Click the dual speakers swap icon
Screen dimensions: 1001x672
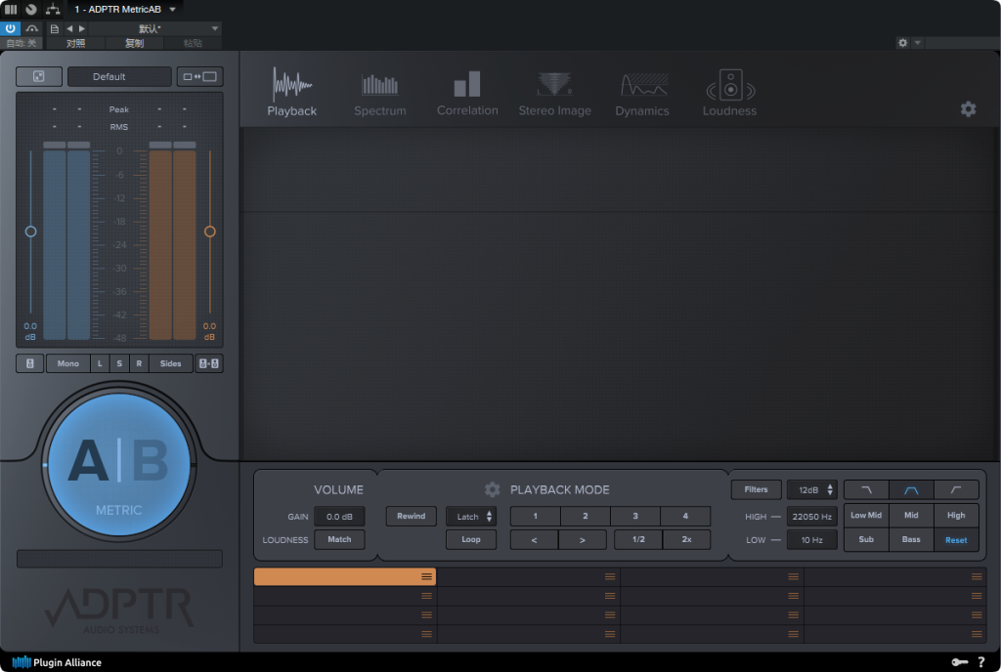click(209, 363)
